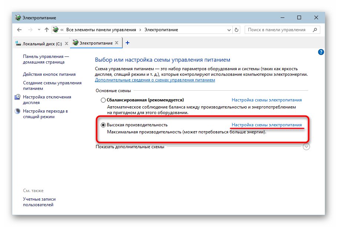Open recent locations dropdown arrow
The image size is (337, 227).
pos(39,30)
